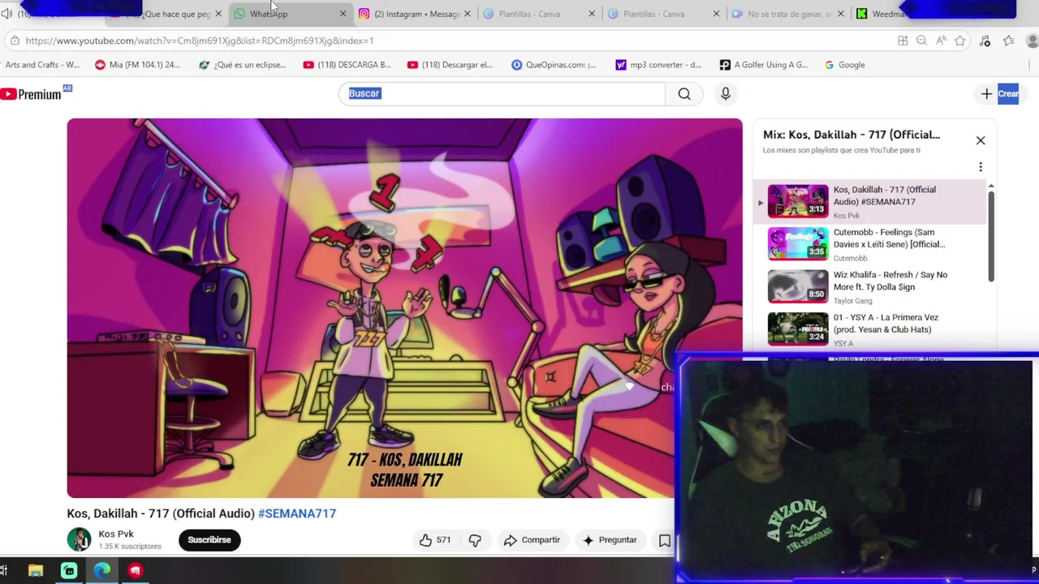Viewport: 1039px width, 584px height.
Task: Open the red app taskbar icon
Action: coord(135,571)
